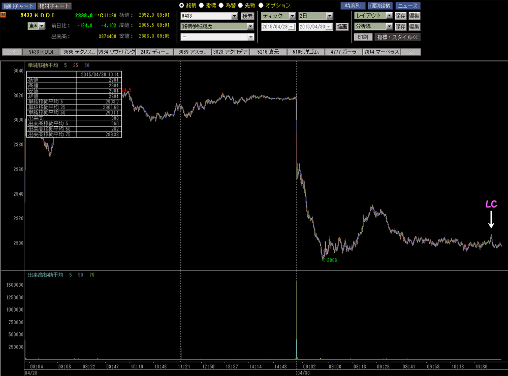508x376 pixels.
Task: Select the 5105 洋ゴム tab
Action: pyautogui.click(x=306, y=52)
